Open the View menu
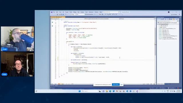183x103 pixels. coord(60,12)
